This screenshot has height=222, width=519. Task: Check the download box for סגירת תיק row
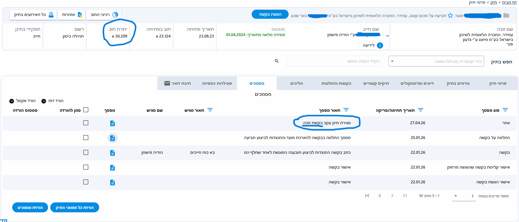[86, 123]
